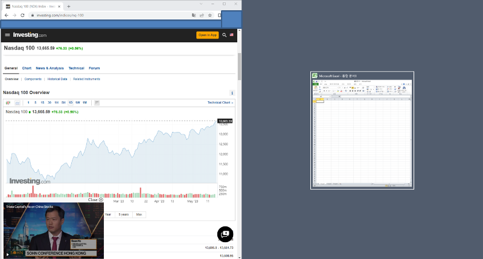Select the 5 minute chart interval

[x=36, y=102]
